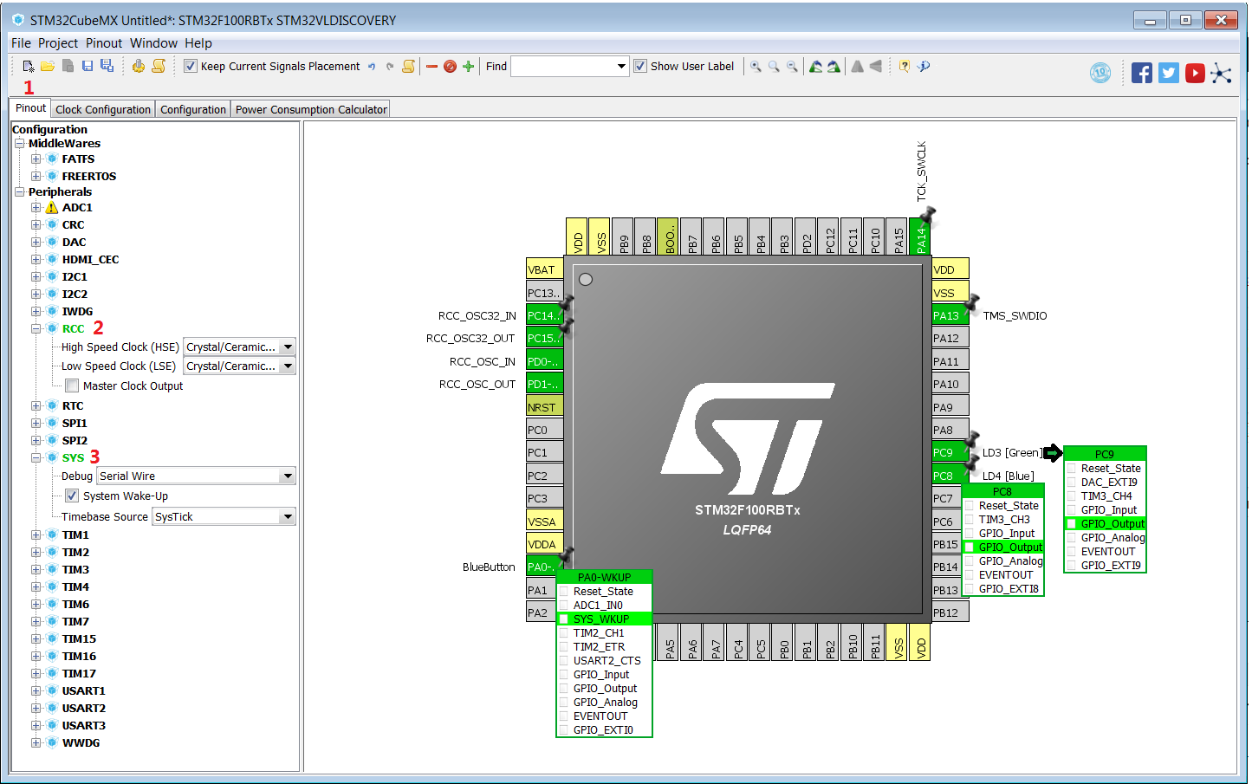Open the Facebook link icon
The height and width of the screenshot is (784, 1252).
[1142, 73]
